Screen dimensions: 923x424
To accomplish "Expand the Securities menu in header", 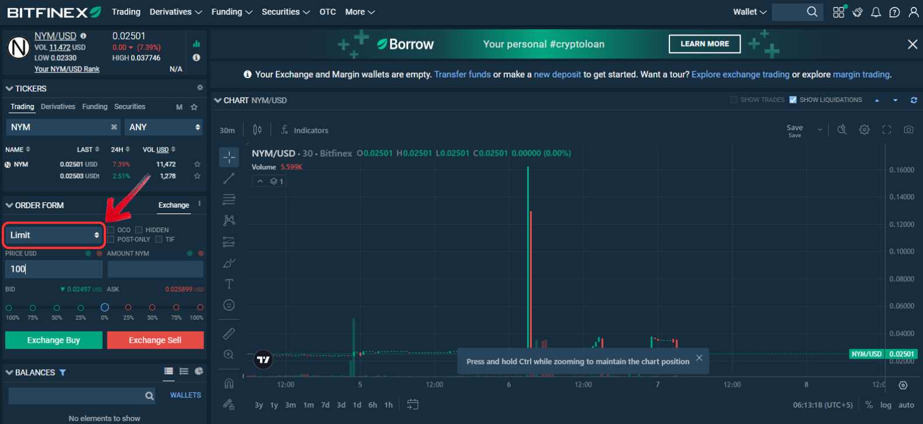I will point(286,12).
